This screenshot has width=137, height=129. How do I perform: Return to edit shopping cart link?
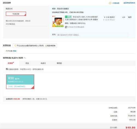point(129,3)
